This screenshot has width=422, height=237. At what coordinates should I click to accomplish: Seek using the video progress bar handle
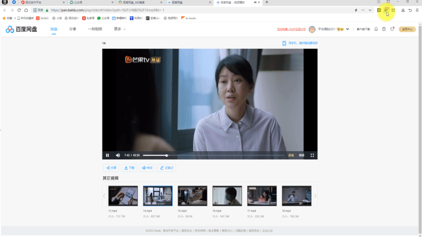(x=167, y=155)
